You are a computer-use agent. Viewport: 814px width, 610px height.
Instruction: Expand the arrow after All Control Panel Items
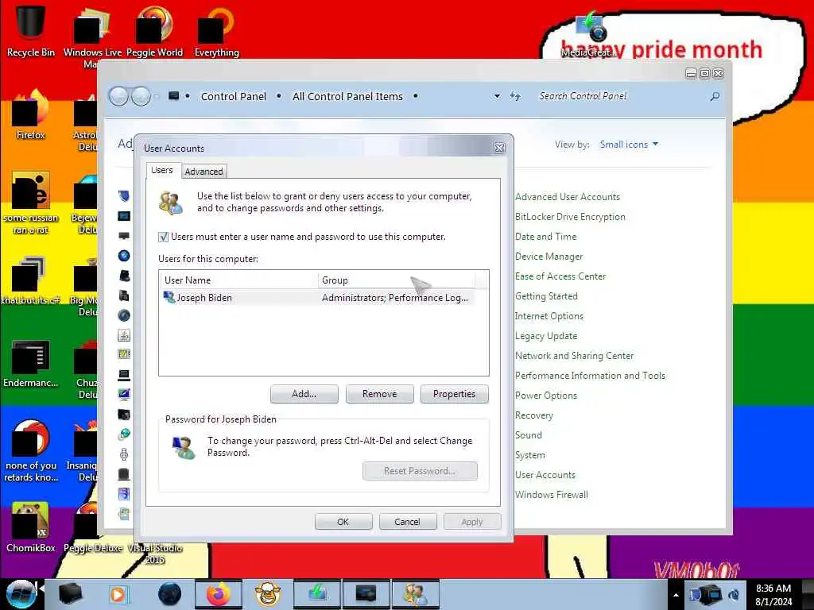[415, 96]
